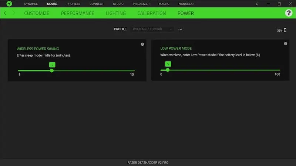Viewport: 296px width, 166px height.
Task: Maximize the Synapse window
Action: [279, 4]
